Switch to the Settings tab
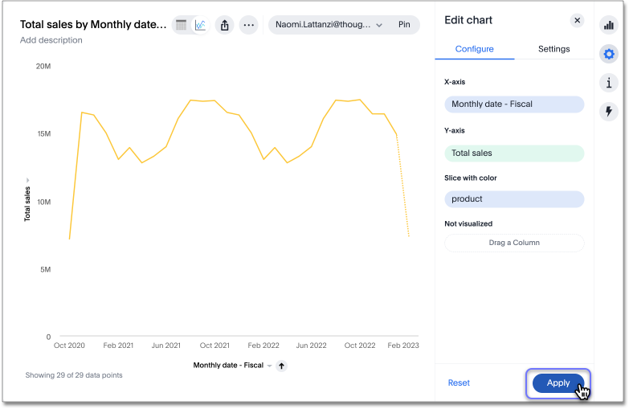Viewport: 629px width, 409px height. (x=553, y=49)
